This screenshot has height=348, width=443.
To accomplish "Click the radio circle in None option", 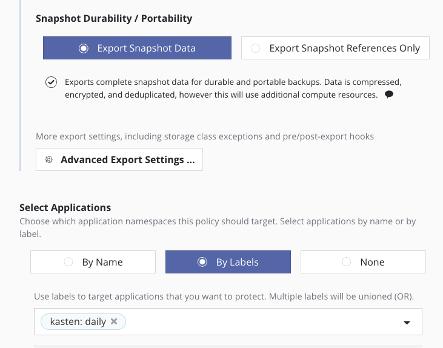I will tap(347, 262).
